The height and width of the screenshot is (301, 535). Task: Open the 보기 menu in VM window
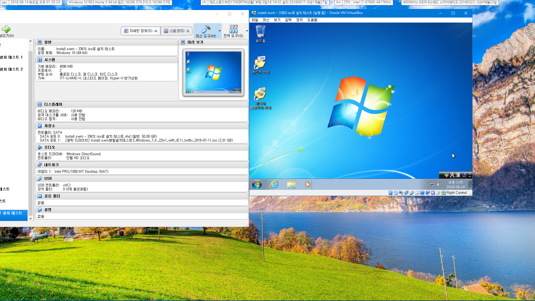277,20
